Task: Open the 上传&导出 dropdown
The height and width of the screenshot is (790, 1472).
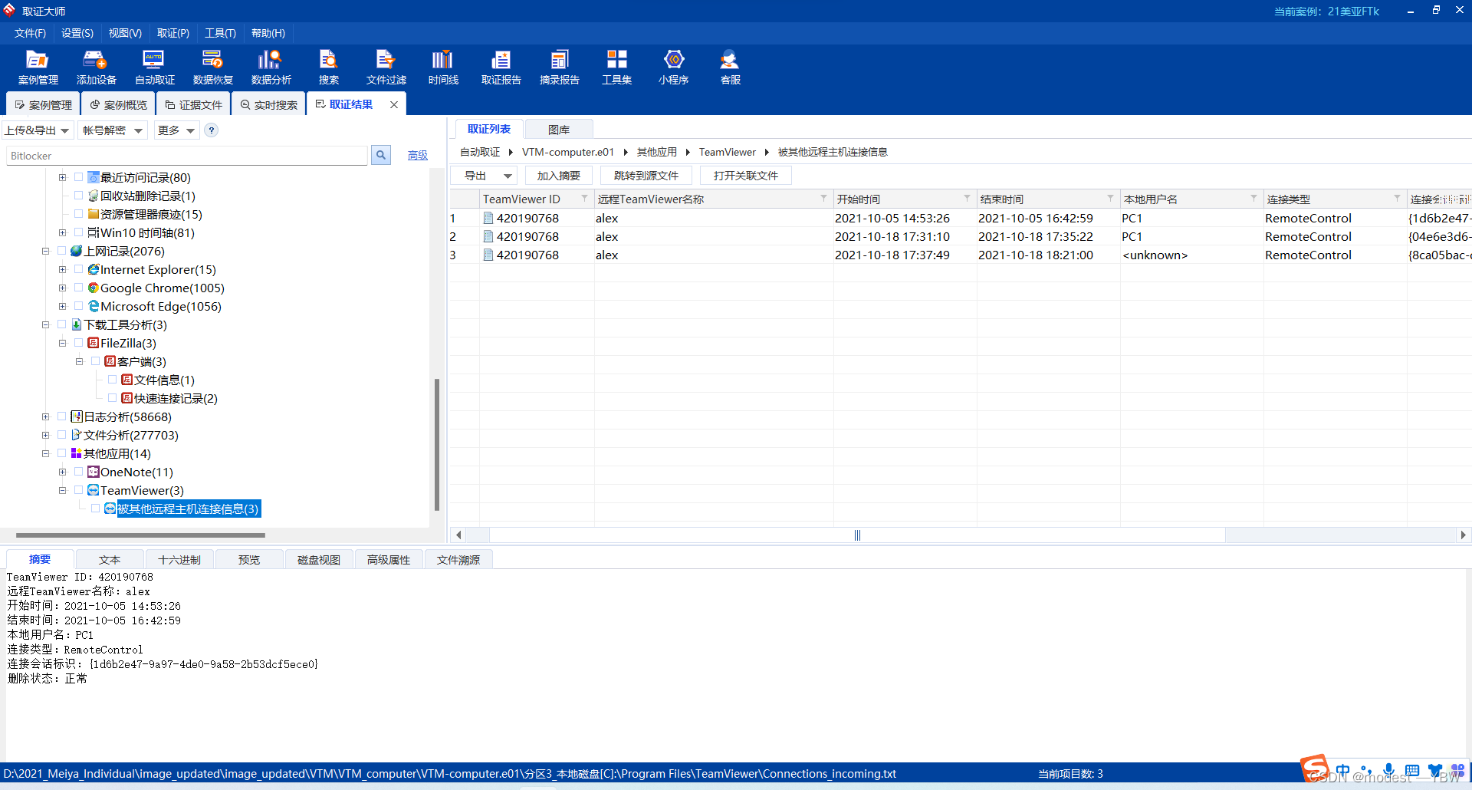Action: [x=38, y=130]
